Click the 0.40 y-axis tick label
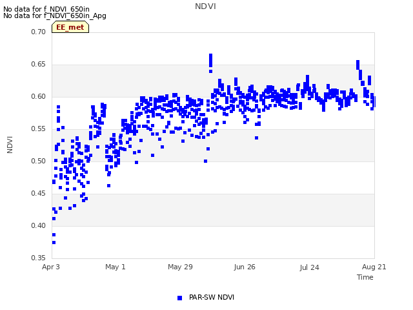This screenshot has height=310, width=413. [39, 225]
